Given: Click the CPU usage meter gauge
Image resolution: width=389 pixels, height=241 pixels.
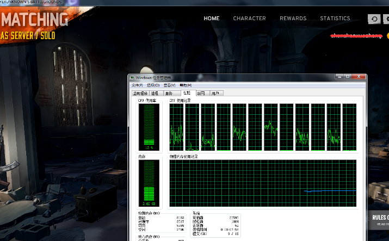Looking at the screenshot, I should pyautogui.click(x=149, y=127).
